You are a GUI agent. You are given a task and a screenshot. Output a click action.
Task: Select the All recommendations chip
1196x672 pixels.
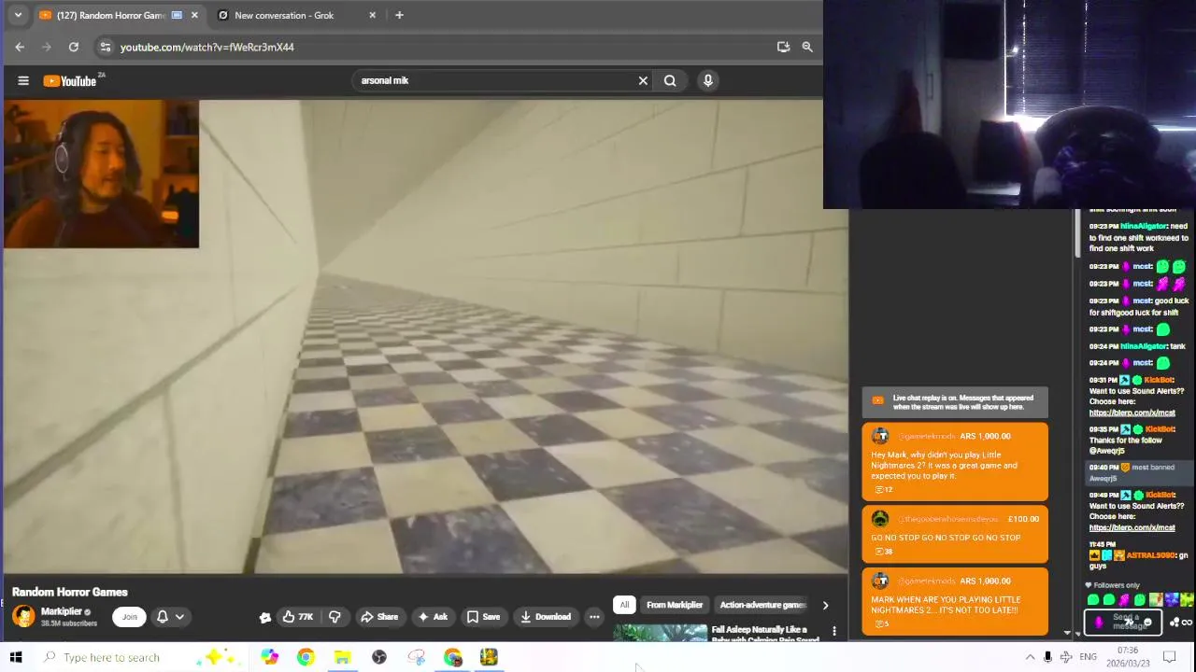pyautogui.click(x=624, y=605)
